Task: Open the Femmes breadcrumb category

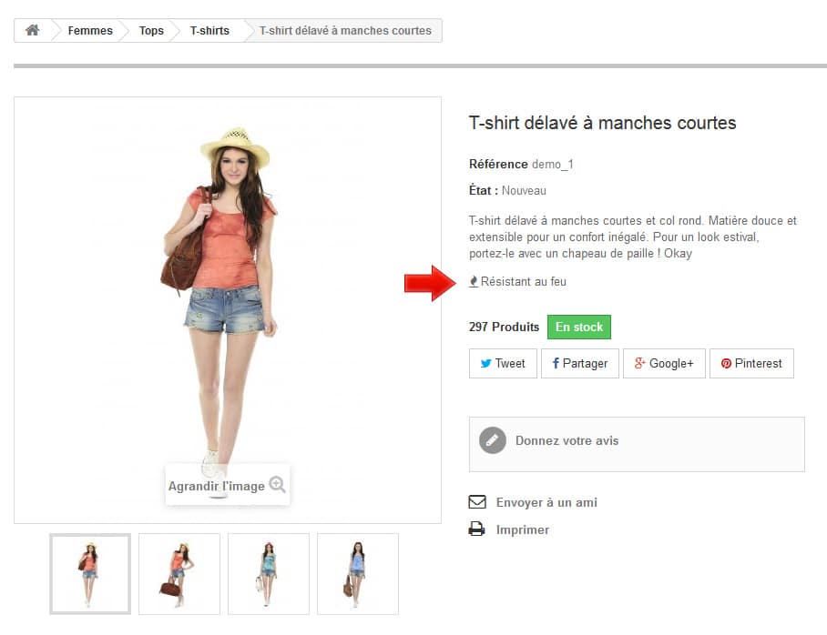Action: [90, 31]
